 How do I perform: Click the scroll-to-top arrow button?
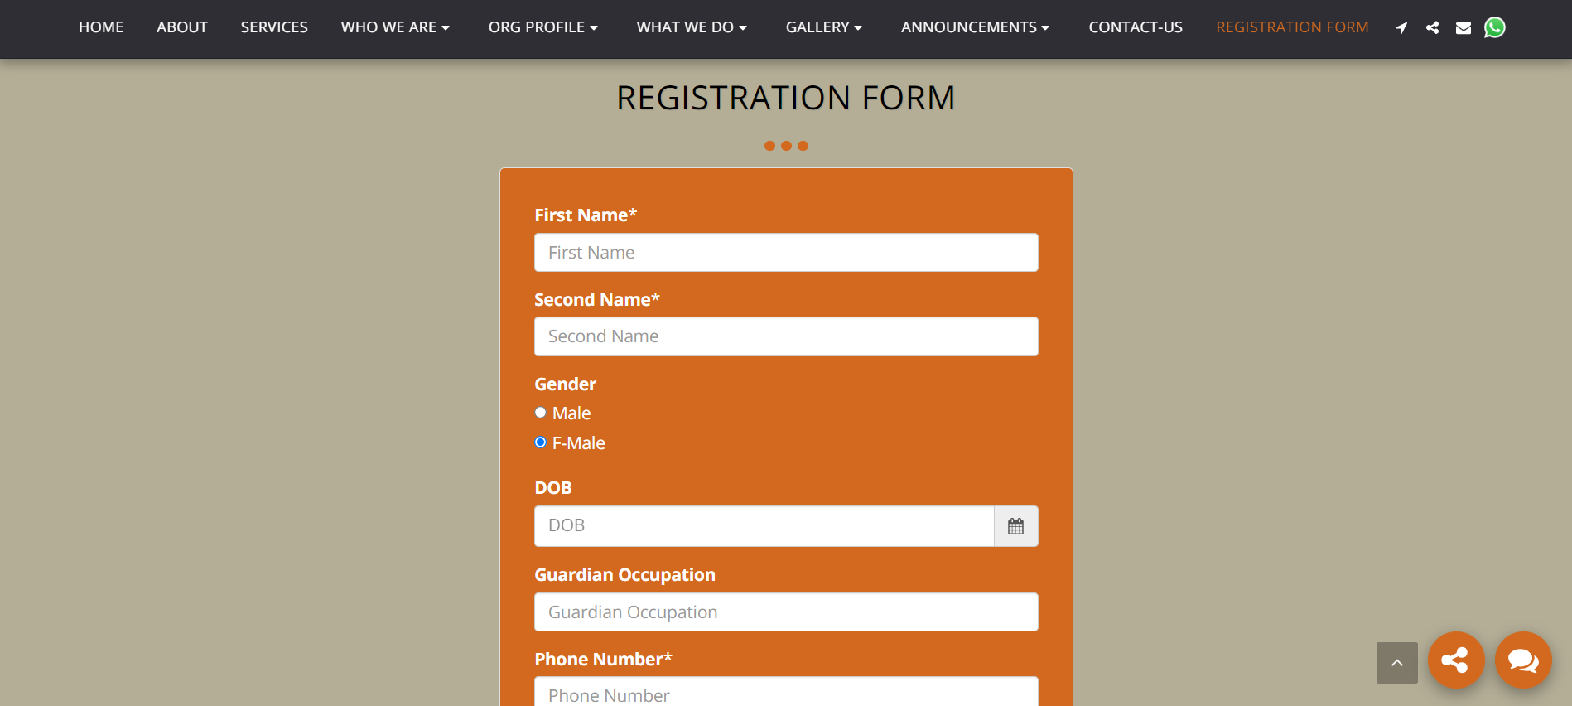[1396, 662]
